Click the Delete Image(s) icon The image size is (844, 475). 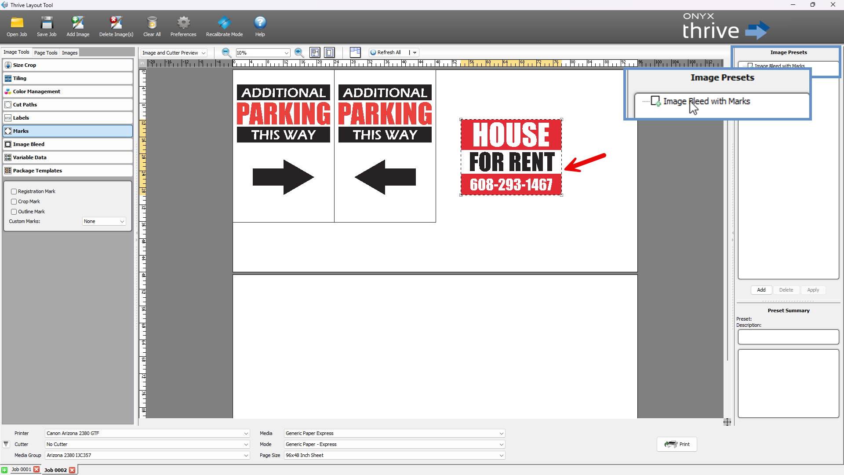pyautogui.click(x=116, y=23)
